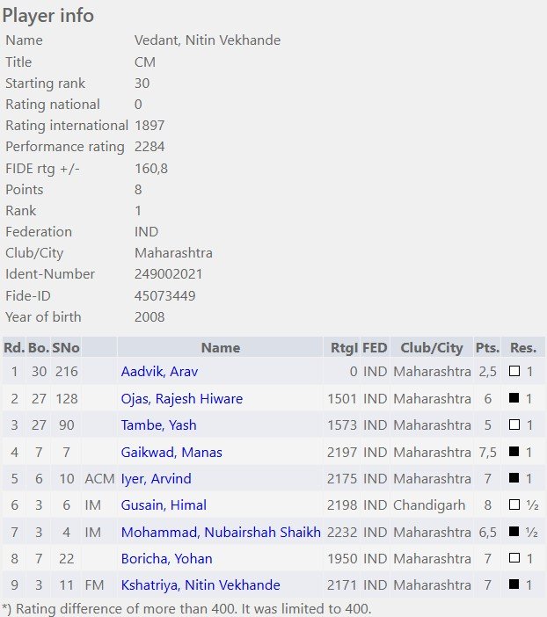Open player link Iyer, Arvind
This screenshot has height=617, width=547.
(x=156, y=478)
